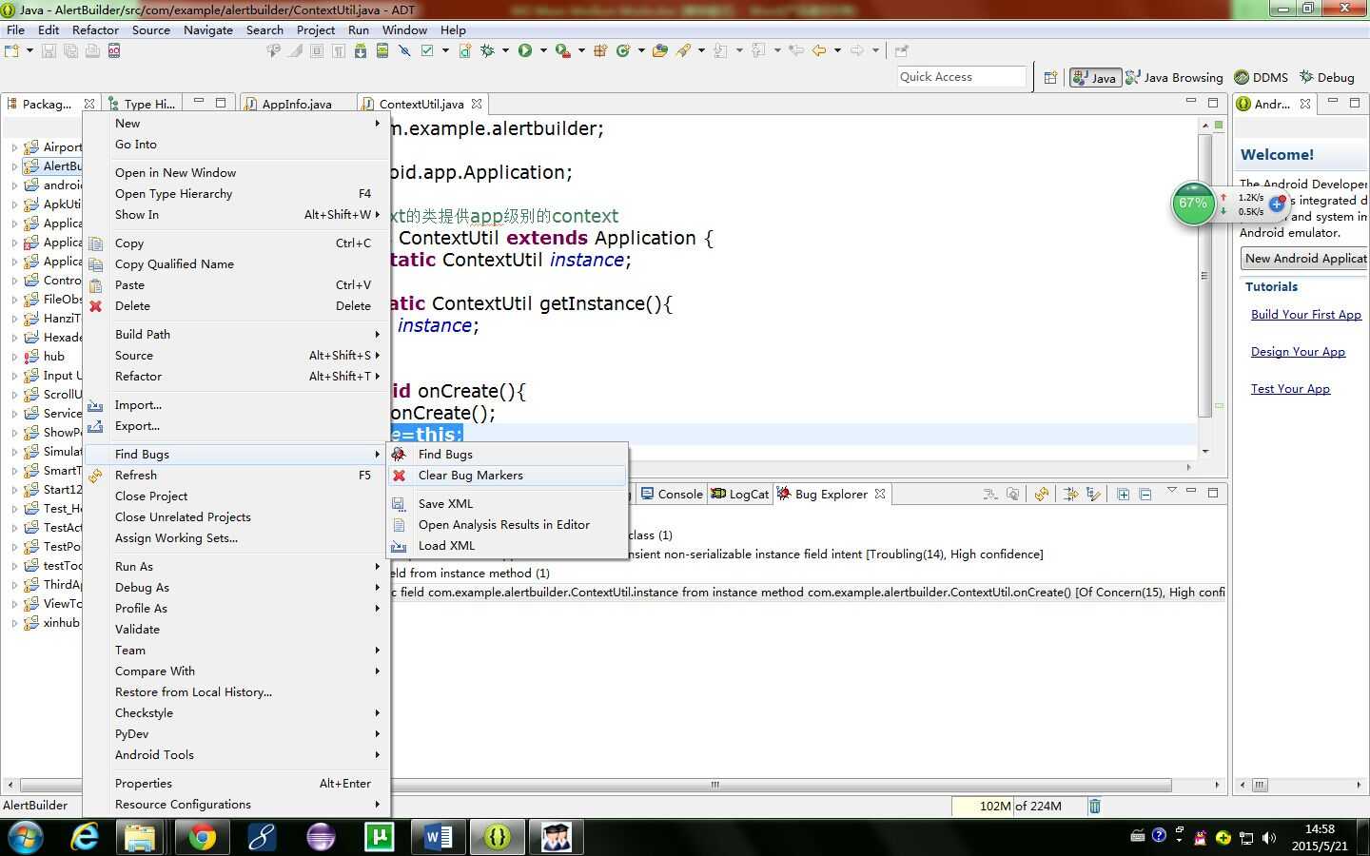Expand the xinhub project tree node
1370x856 pixels.
coord(14,623)
